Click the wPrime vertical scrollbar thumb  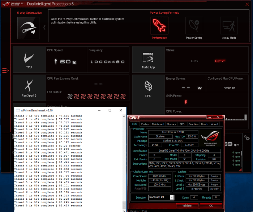click(x=124, y=205)
